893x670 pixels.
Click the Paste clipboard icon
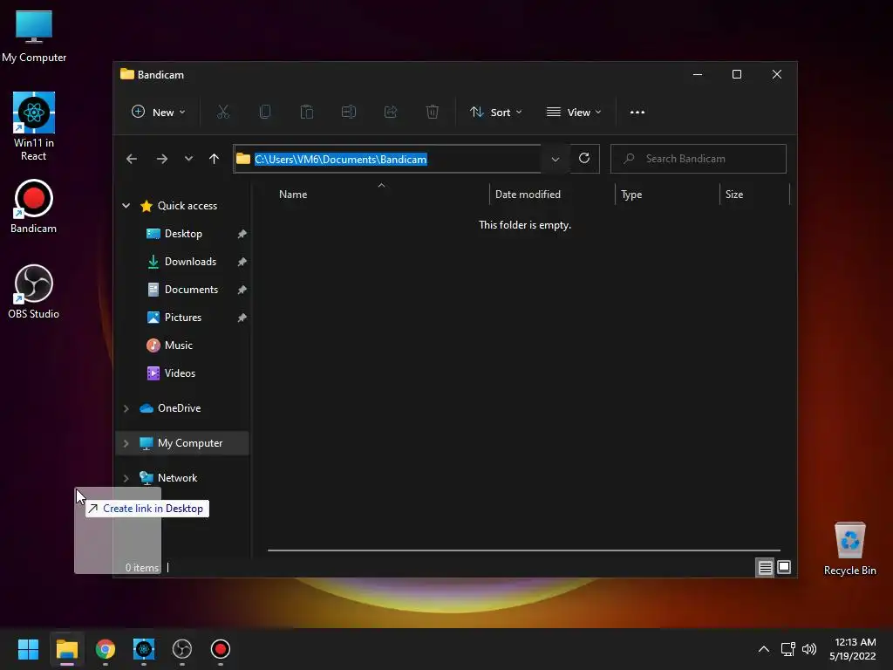tap(306, 112)
